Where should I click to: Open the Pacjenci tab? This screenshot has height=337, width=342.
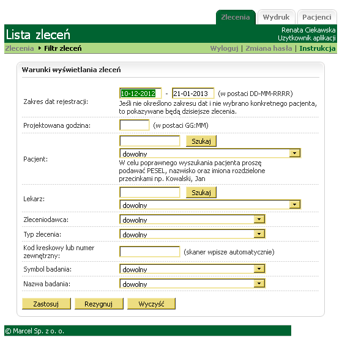[317, 17]
